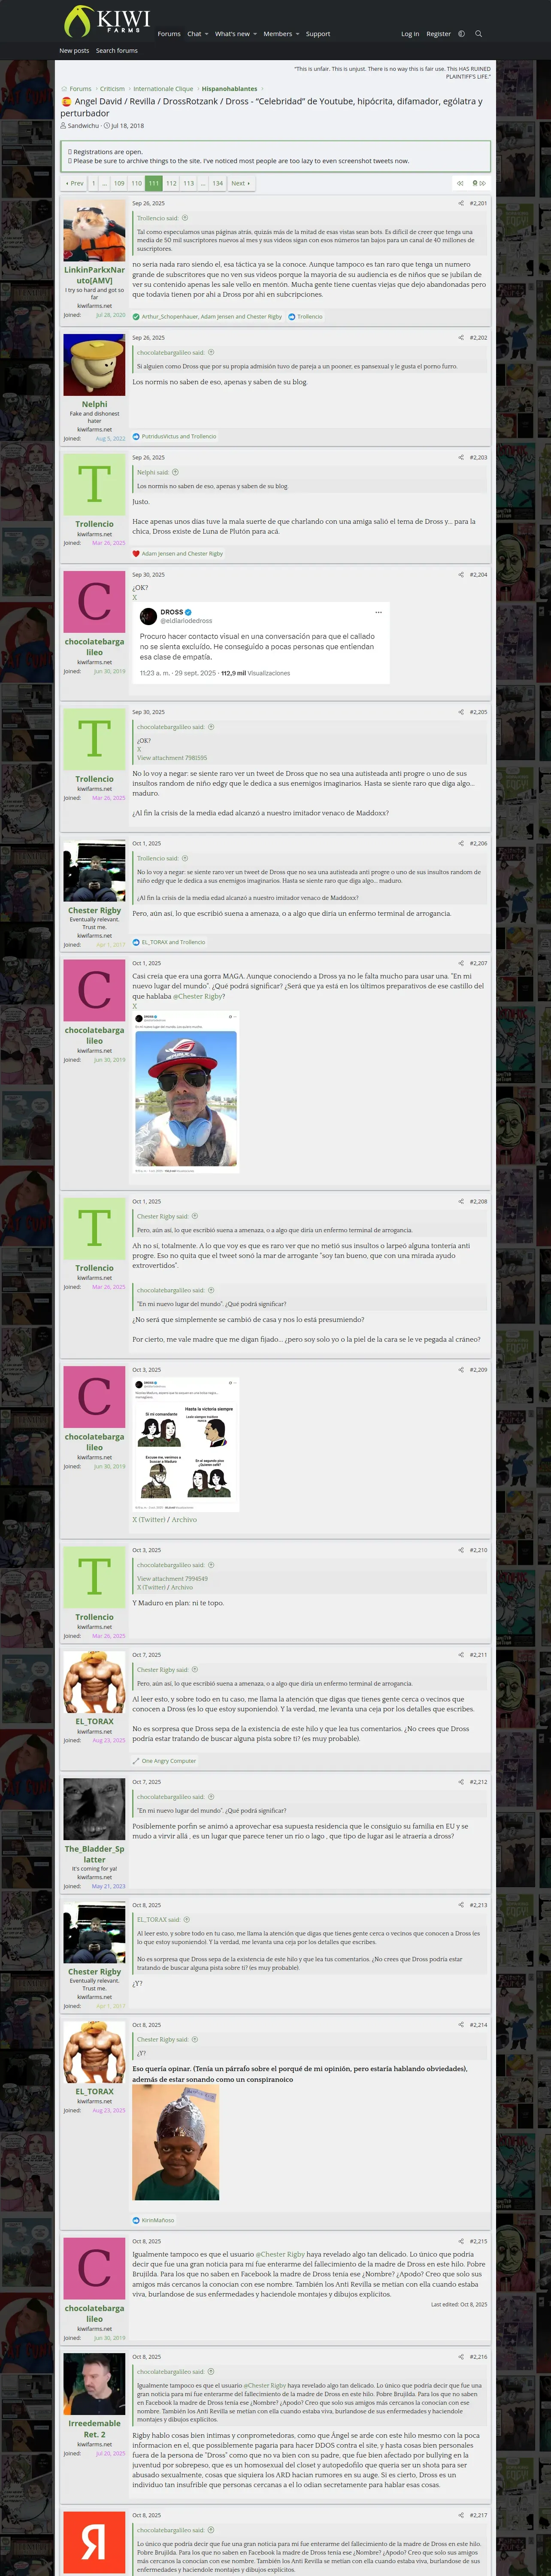This screenshot has width=551, height=2576.
Task: Click the share icon on post #2,215
Action: (x=461, y=2241)
